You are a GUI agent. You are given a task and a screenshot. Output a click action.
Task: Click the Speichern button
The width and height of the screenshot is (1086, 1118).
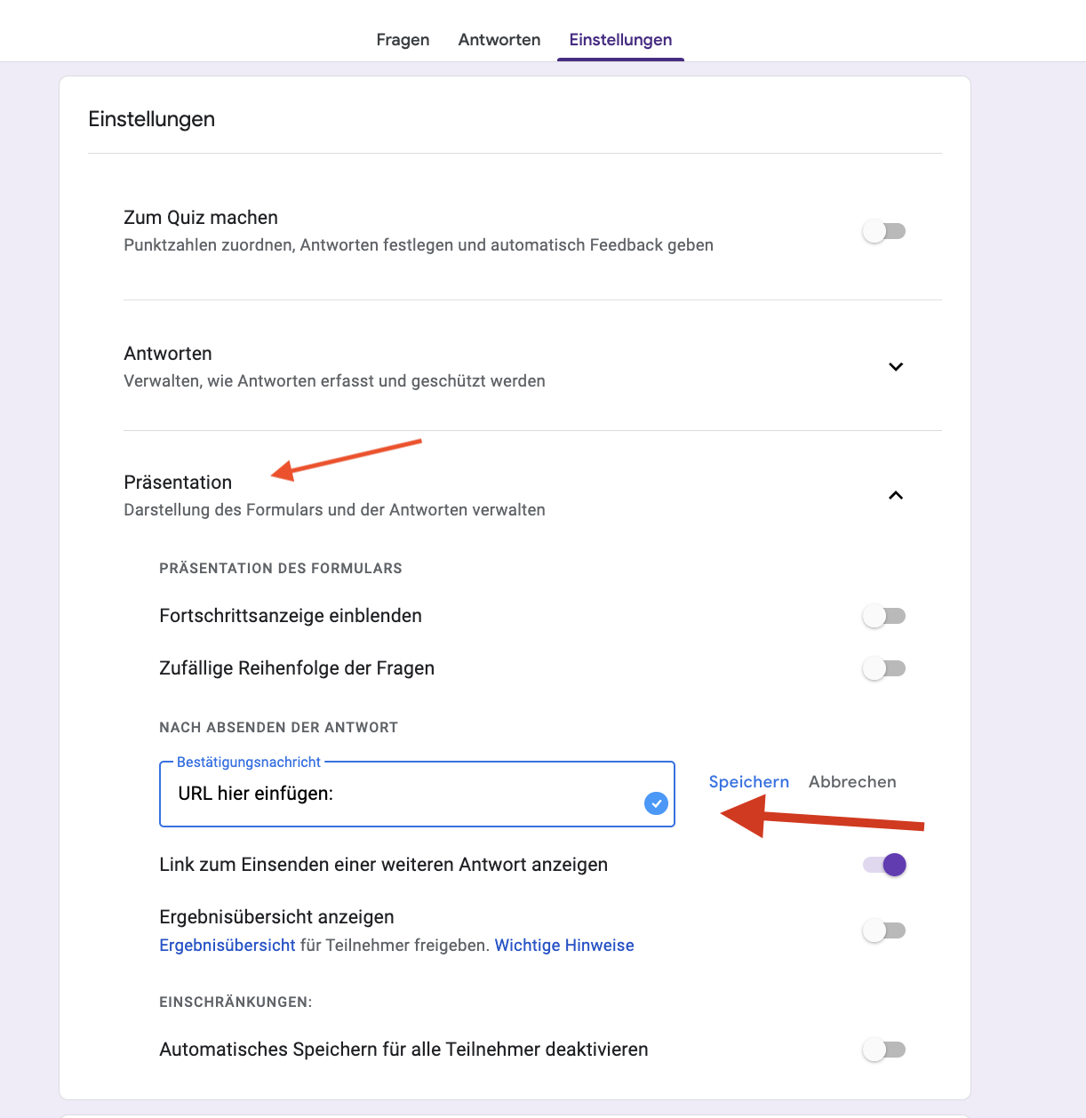point(749,782)
